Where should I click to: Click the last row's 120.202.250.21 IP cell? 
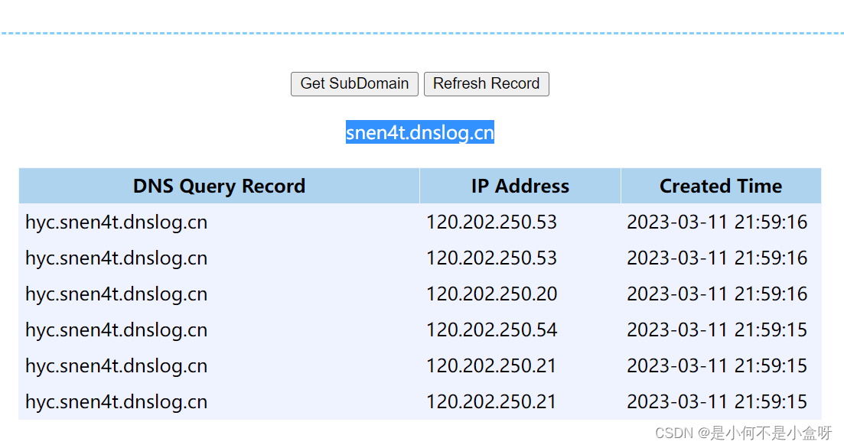(492, 402)
